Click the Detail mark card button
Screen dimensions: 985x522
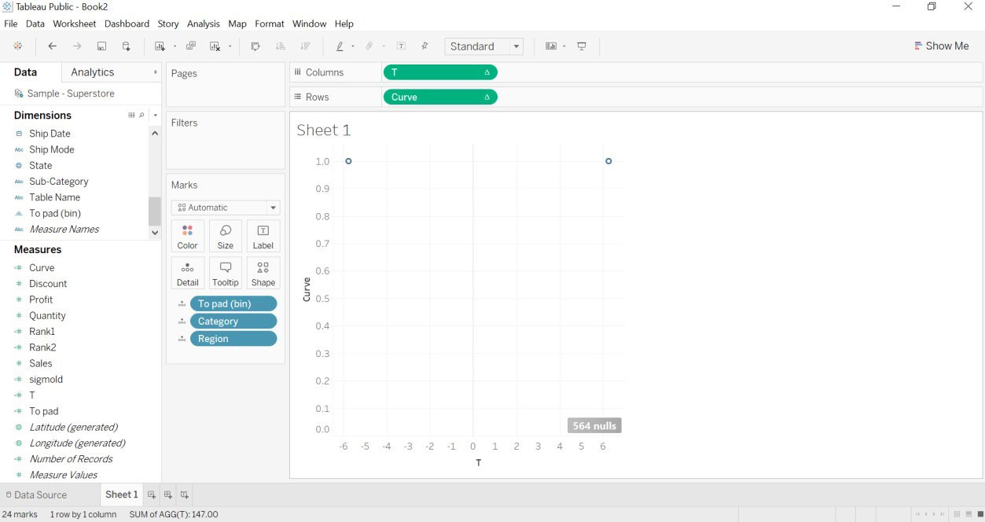187,273
